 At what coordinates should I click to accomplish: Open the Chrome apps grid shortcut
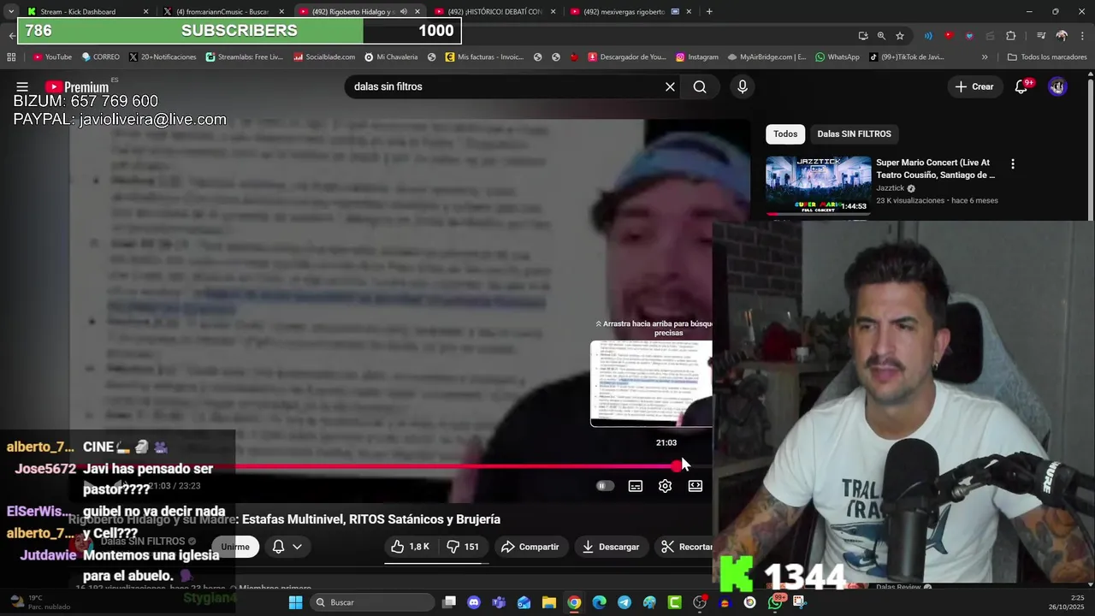click(x=11, y=57)
